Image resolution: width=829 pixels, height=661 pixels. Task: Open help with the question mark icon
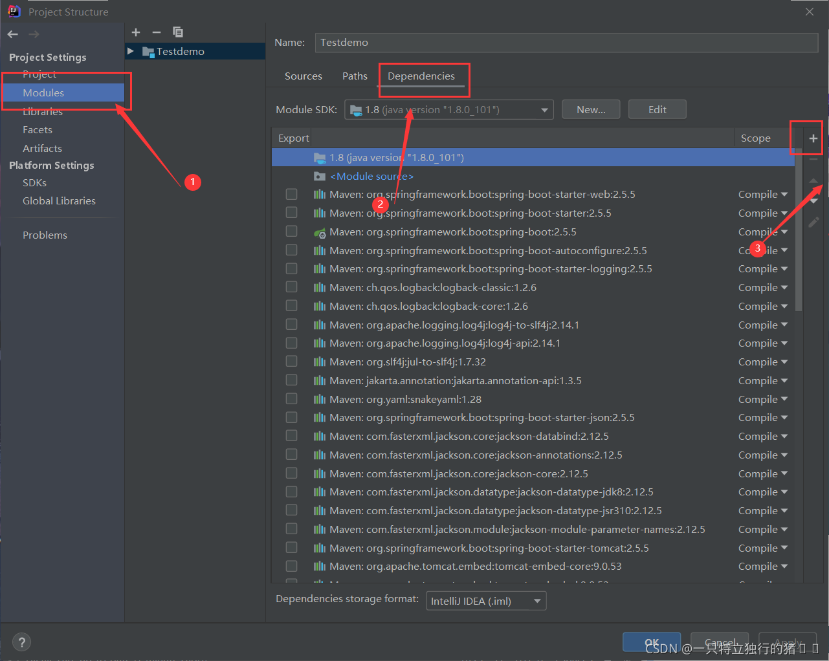click(x=21, y=642)
